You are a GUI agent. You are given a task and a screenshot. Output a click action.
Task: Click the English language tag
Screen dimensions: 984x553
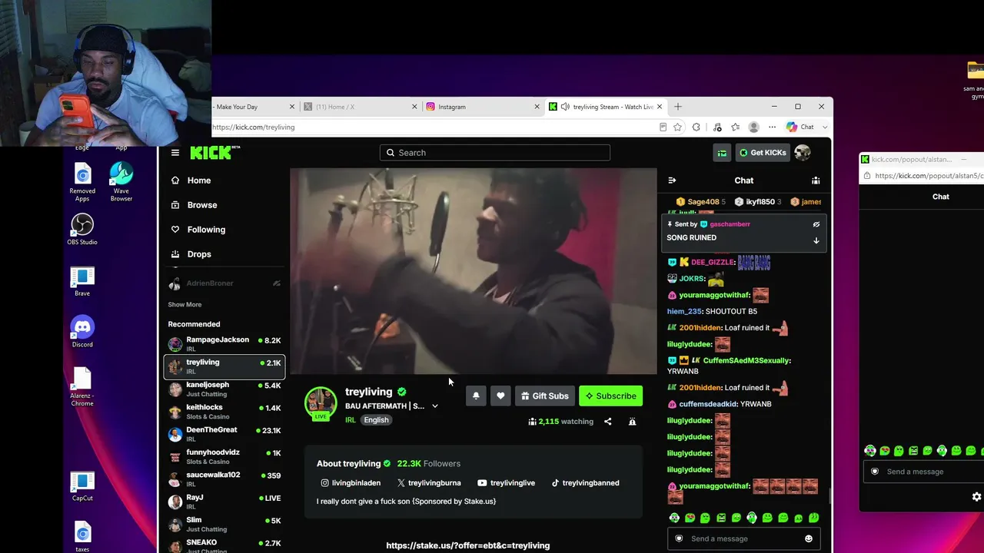pyautogui.click(x=376, y=420)
